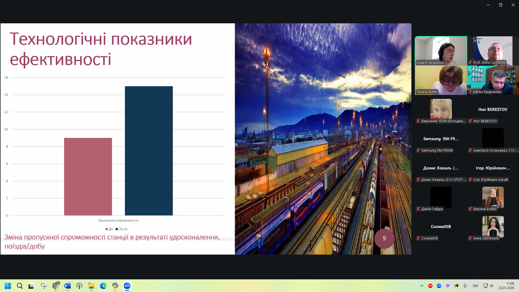
Task: Open Zoom from the taskbar
Action: pyautogui.click(x=127, y=286)
